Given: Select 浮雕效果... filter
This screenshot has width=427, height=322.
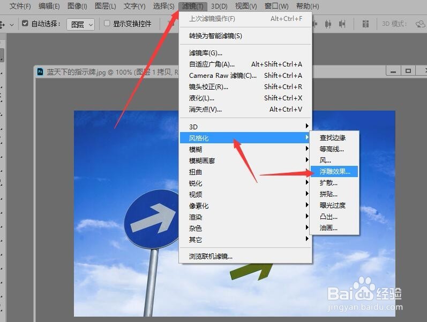Looking at the screenshot, I should (334, 171).
